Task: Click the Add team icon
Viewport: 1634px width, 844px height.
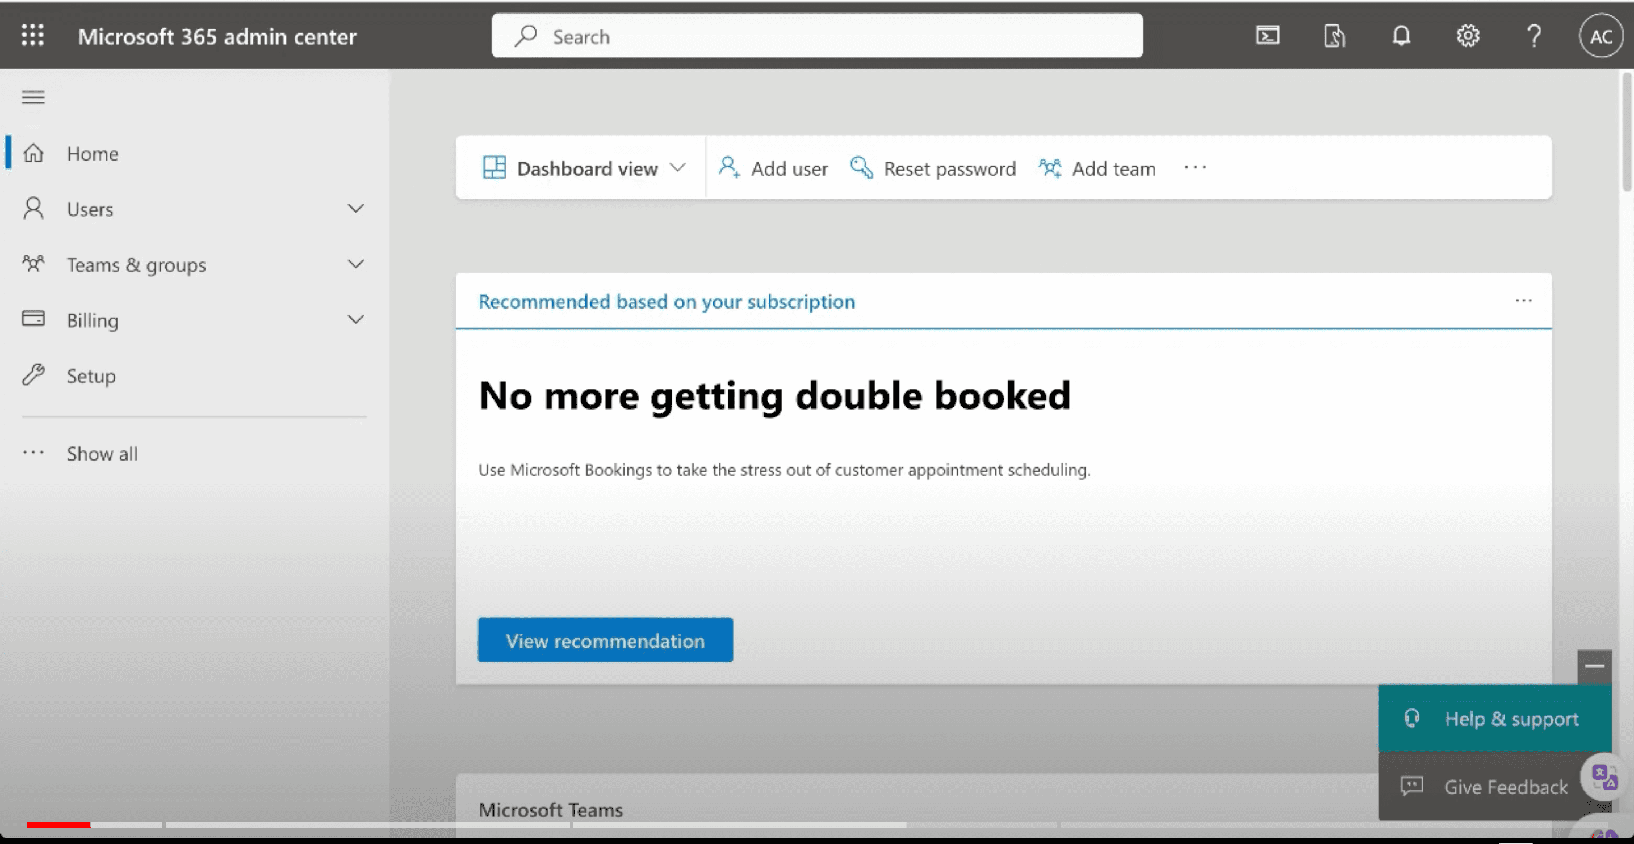Action: click(1049, 167)
